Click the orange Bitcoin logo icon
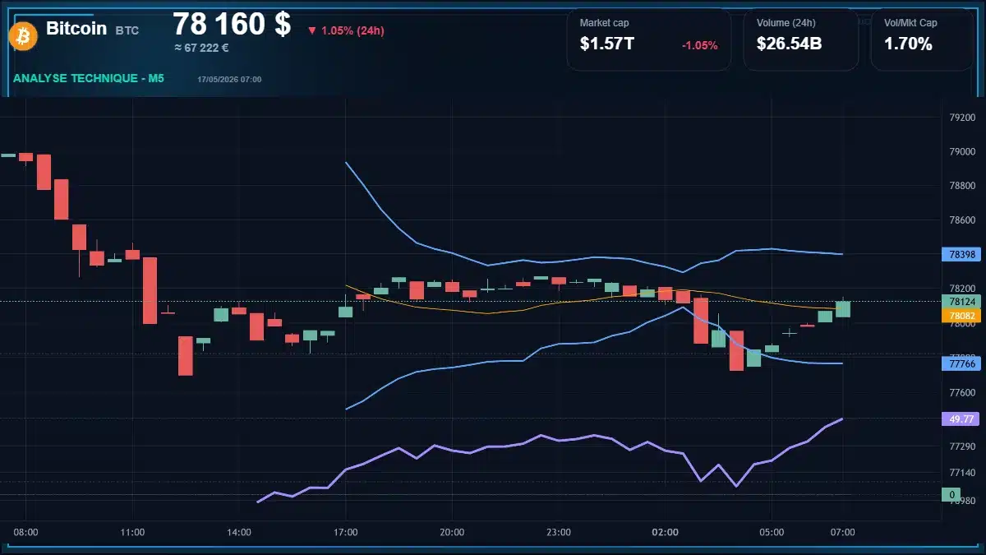The height and width of the screenshot is (555, 986). (23, 35)
